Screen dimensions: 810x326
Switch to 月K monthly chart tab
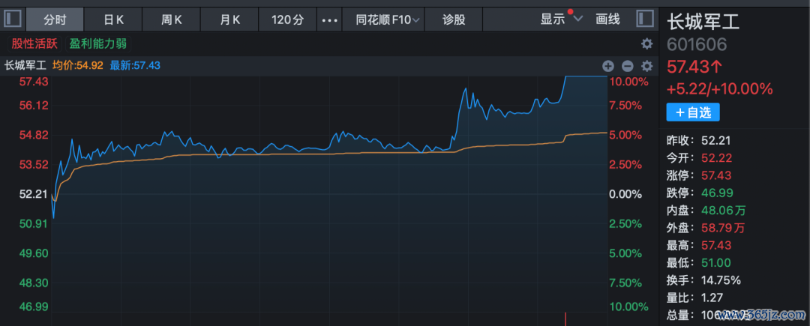click(230, 20)
